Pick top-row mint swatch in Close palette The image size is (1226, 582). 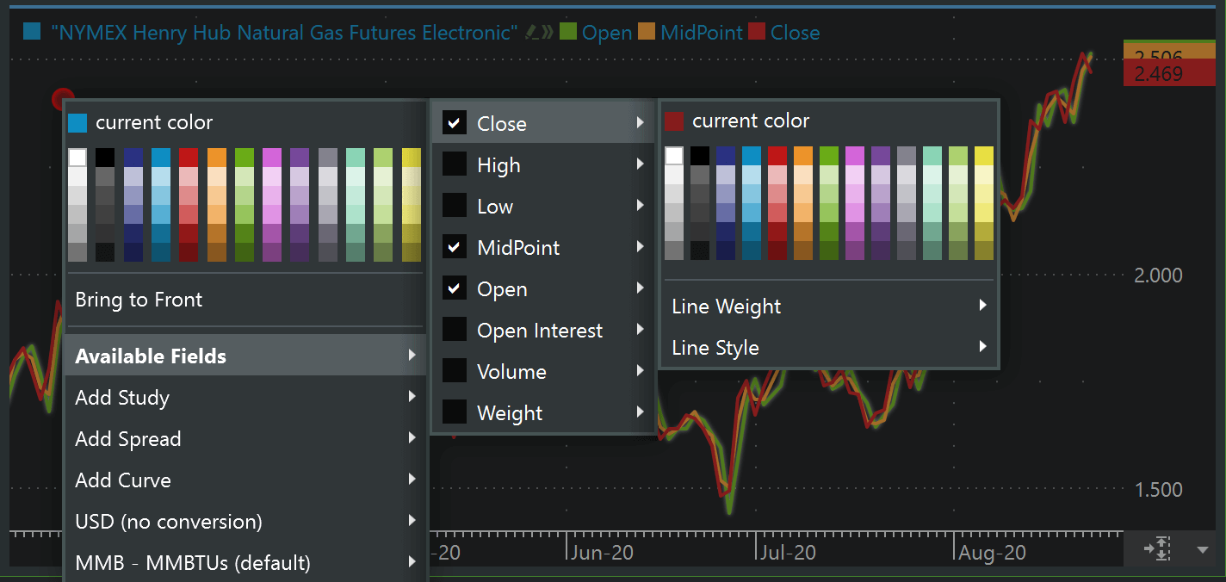point(932,156)
